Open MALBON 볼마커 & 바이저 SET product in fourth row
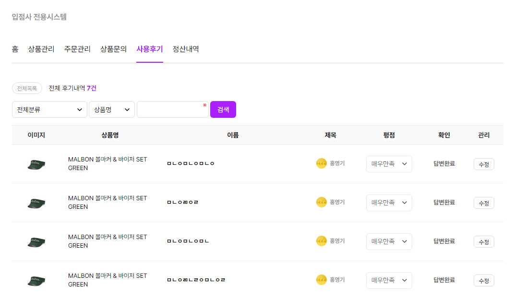This screenshot has width=513, height=297. tap(107, 280)
